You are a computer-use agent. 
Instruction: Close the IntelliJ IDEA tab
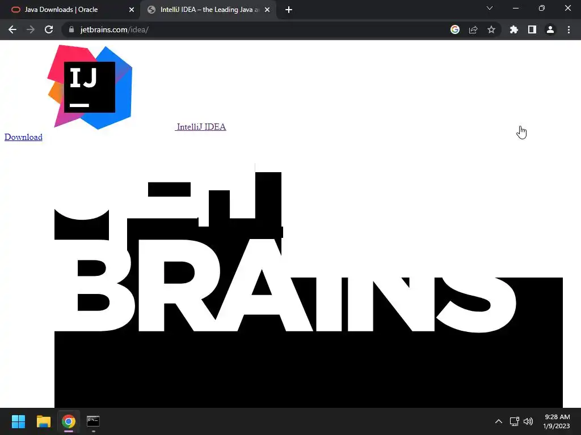click(267, 10)
